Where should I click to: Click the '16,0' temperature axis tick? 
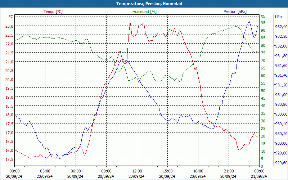9,150
